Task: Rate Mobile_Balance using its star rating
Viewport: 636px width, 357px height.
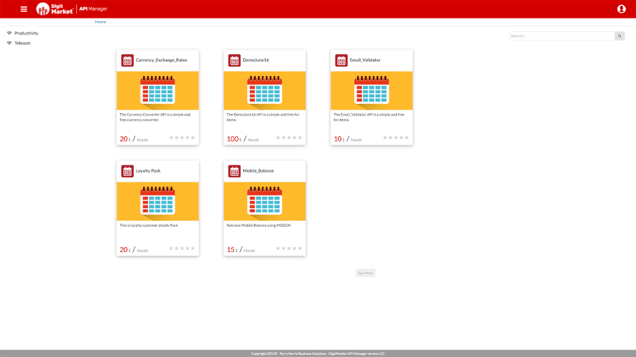Action: 289,249
